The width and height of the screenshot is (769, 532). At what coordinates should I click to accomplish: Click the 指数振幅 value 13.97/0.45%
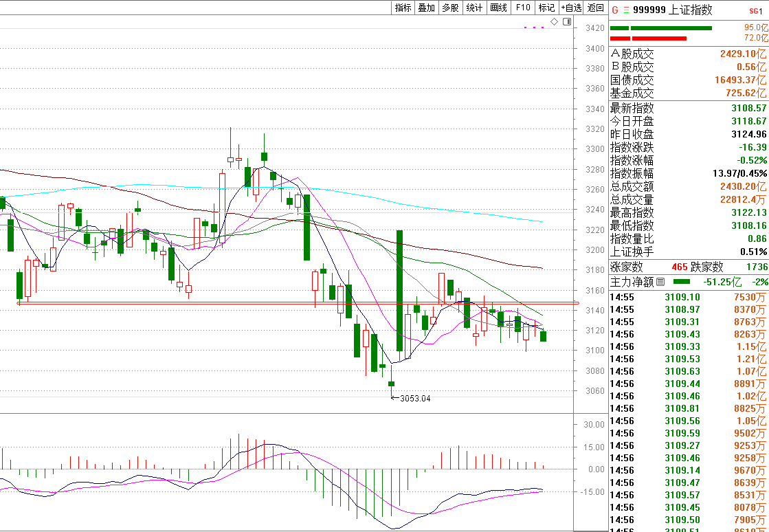pyautogui.click(x=739, y=174)
